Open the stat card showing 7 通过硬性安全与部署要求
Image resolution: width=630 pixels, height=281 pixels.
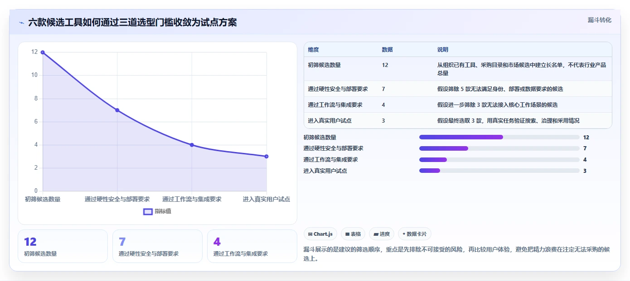(x=157, y=246)
